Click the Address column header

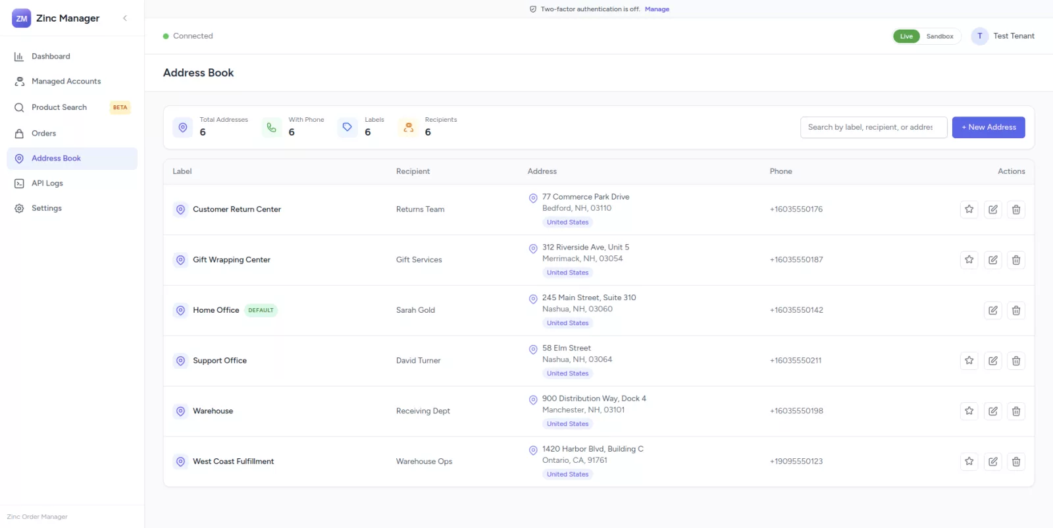tap(542, 171)
